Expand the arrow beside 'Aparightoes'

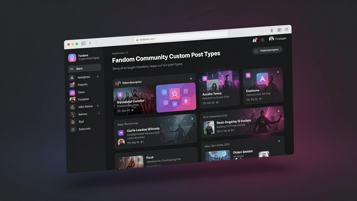[x=98, y=76]
